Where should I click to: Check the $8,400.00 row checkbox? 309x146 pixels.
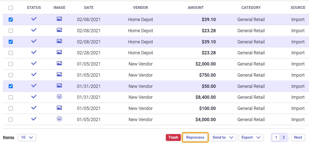tap(11, 97)
